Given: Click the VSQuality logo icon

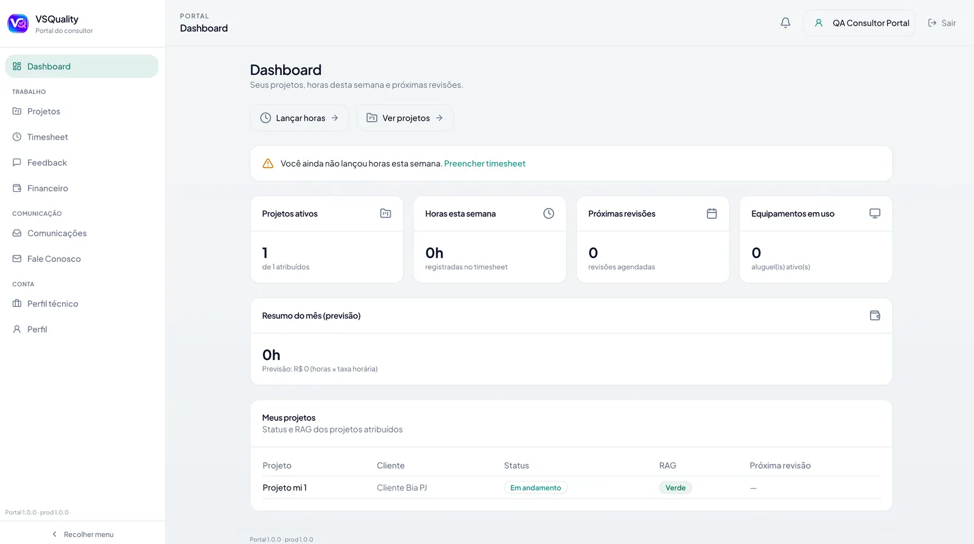Looking at the screenshot, I should (18, 23).
